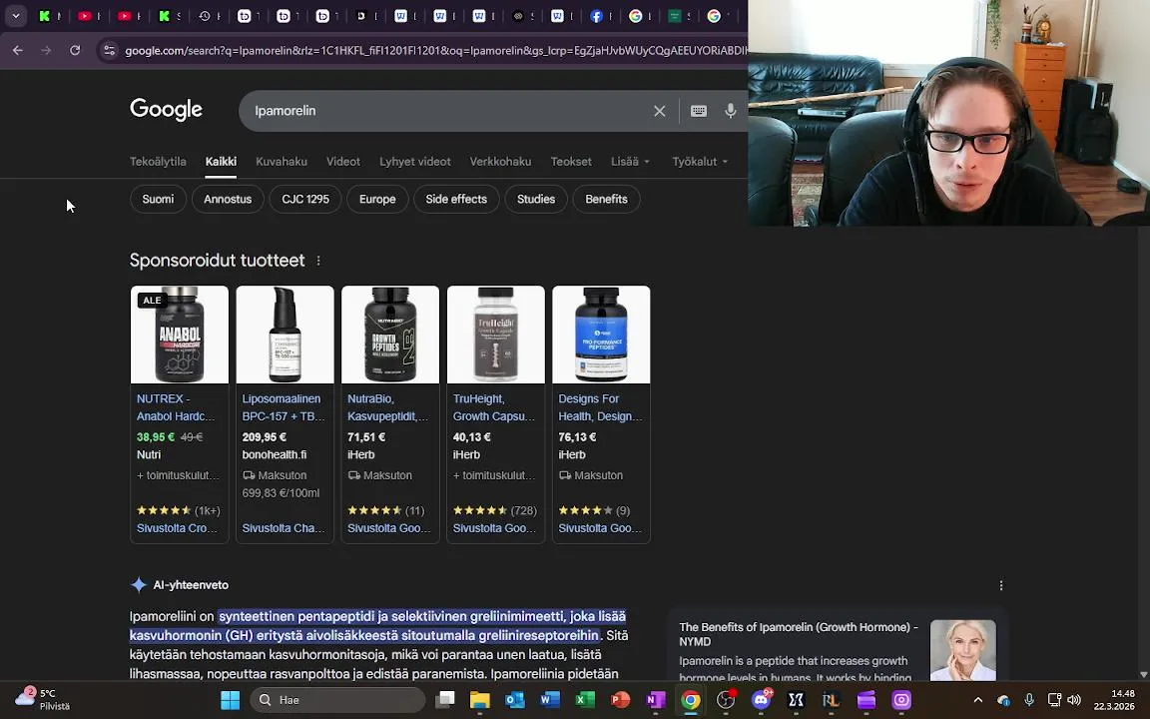Expand the Työkalut dropdown
Image resolution: width=1150 pixels, height=719 pixels.
[x=700, y=162]
